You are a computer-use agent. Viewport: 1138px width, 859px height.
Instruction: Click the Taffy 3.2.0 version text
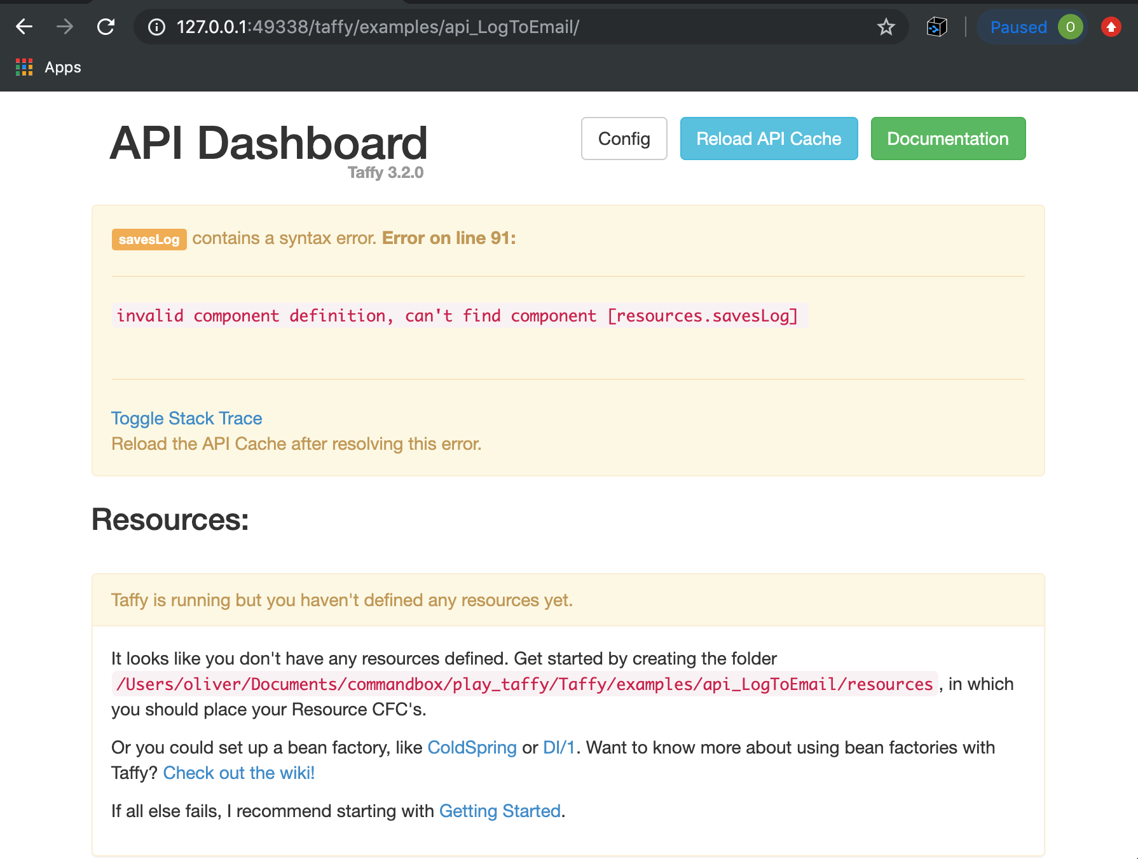[385, 173]
